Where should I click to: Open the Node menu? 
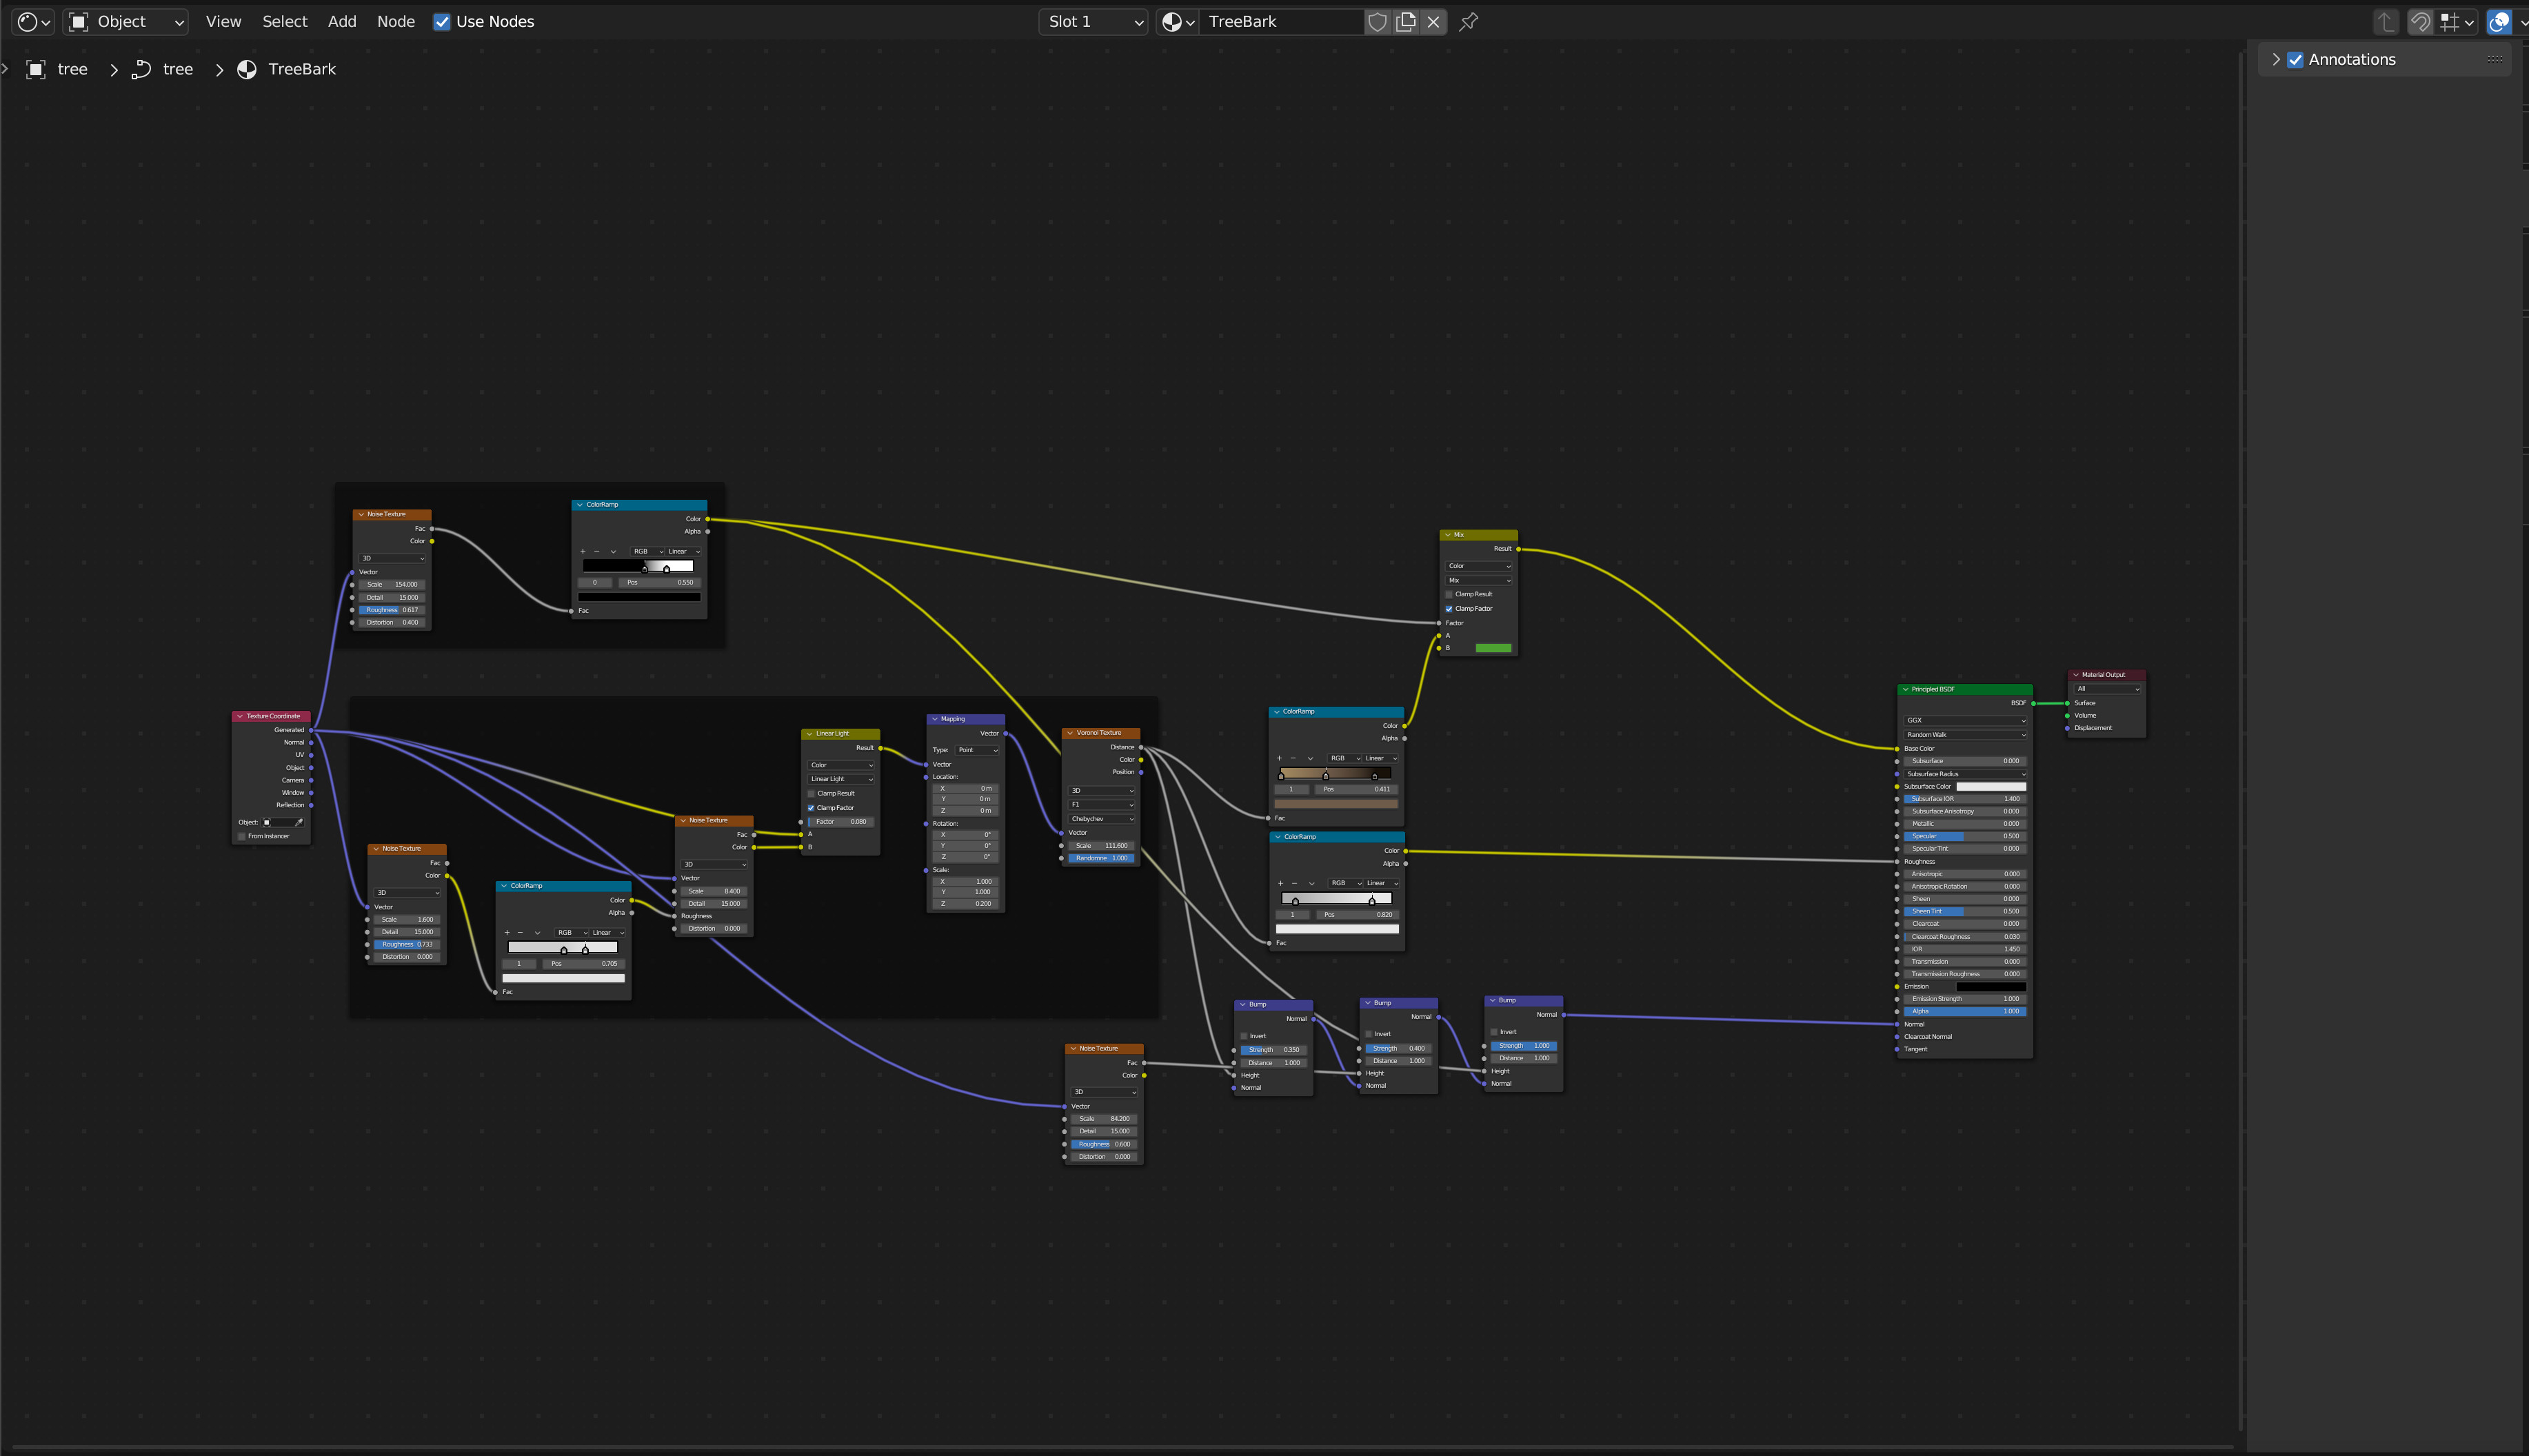[396, 22]
